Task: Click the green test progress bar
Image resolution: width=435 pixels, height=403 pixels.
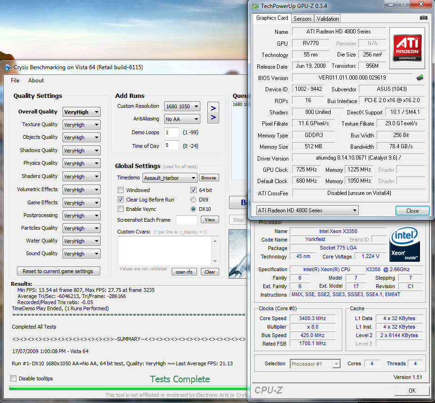Action: (x=128, y=388)
